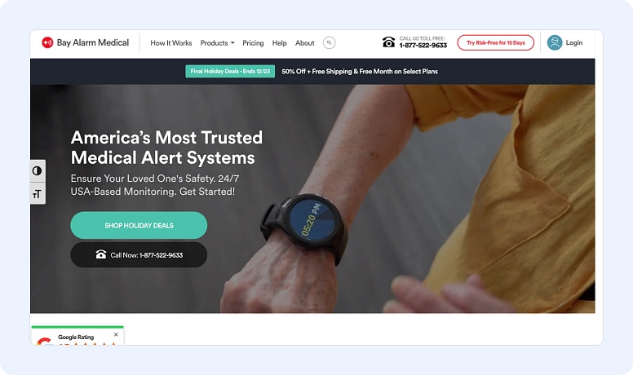Toggle the text size accessibility icon

click(x=38, y=194)
